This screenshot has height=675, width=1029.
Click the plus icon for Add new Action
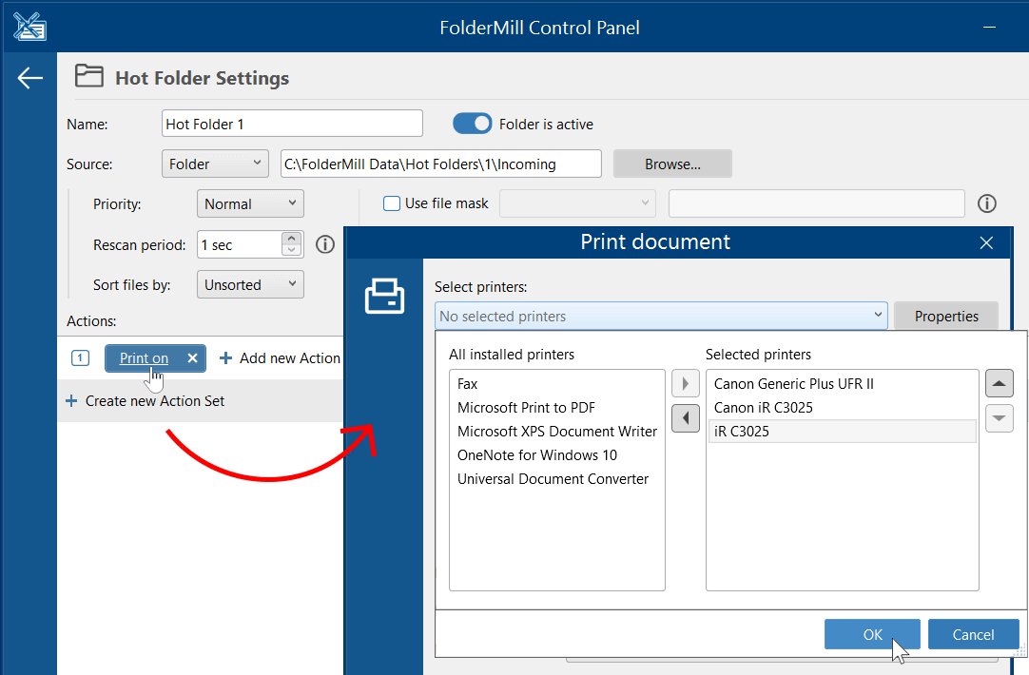(x=225, y=358)
